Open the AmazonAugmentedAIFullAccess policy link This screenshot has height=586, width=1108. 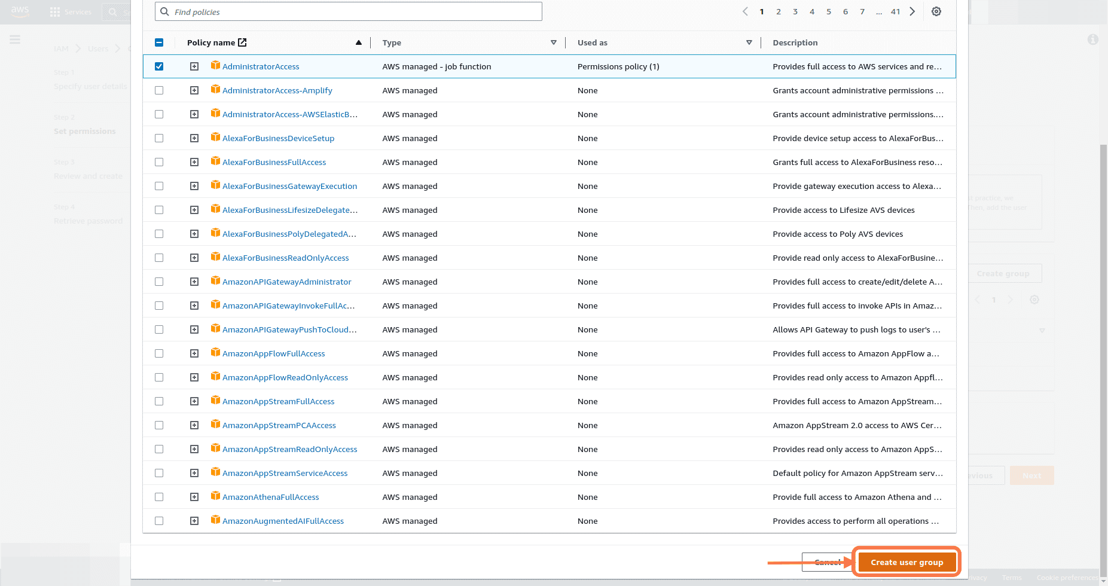pos(283,521)
